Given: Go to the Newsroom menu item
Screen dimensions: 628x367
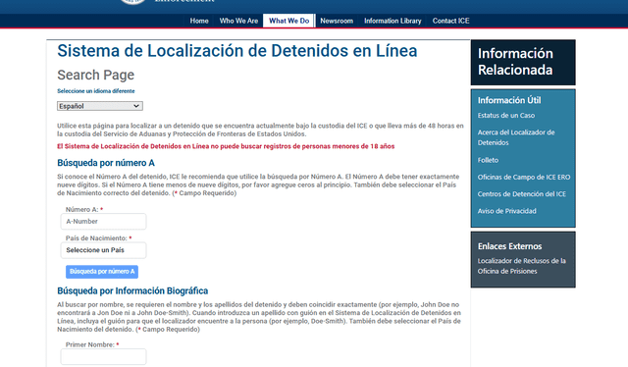Looking at the screenshot, I should pos(337,21).
